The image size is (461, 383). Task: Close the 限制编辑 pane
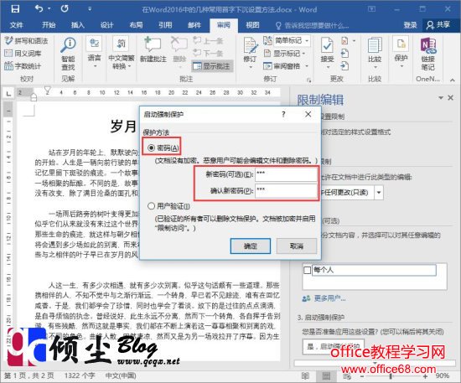pyautogui.click(x=450, y=97)
